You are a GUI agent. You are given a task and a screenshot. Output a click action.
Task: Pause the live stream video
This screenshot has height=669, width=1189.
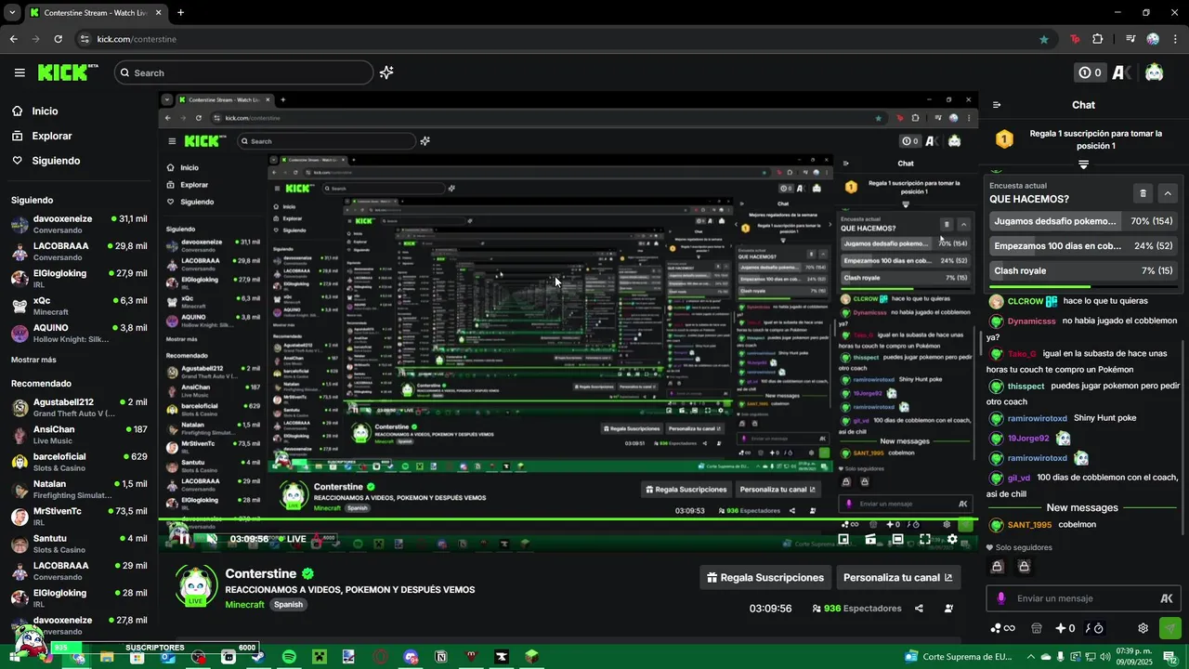pyautogui.click(x=184, y=539)
